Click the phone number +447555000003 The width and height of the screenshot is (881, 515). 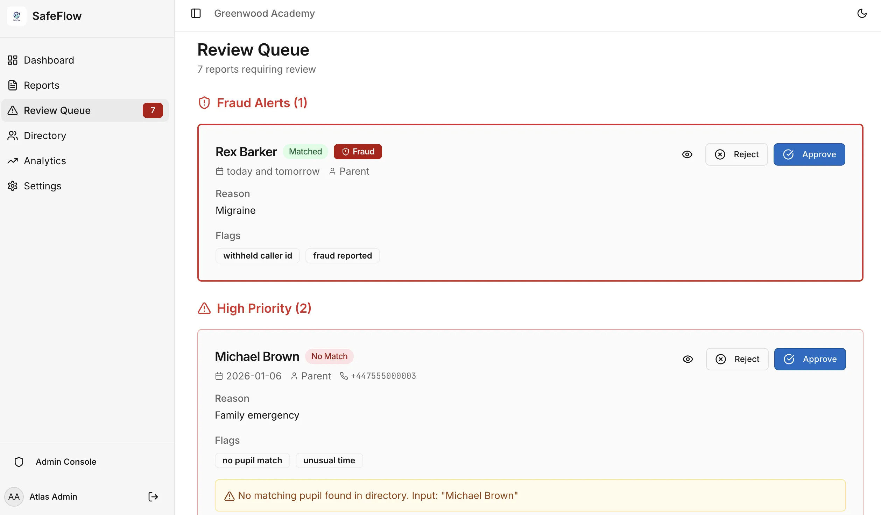(383, 376)
